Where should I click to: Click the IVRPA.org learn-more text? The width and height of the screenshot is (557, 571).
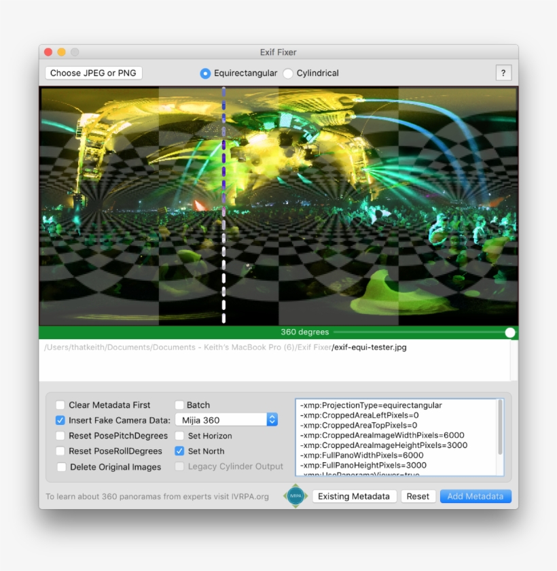(x=157, y=496)
